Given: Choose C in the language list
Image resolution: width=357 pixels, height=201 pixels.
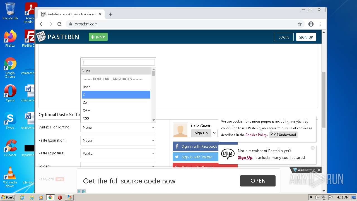Looking at the screenshot, I should (x=116, y=95).
